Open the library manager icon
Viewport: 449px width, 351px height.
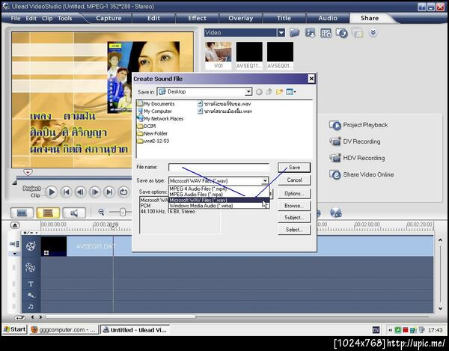[326, 33]
